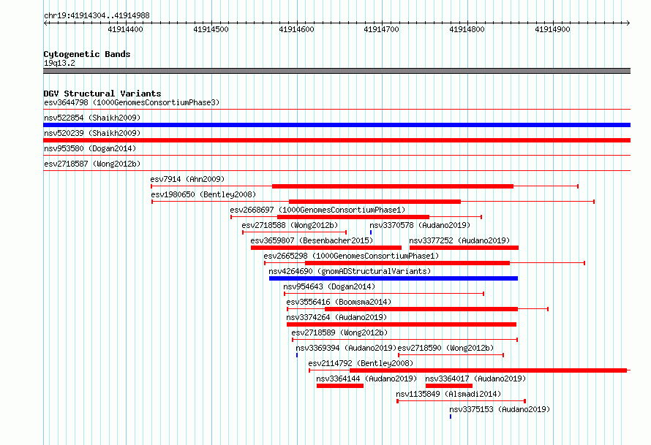The width and height of the screenshot is (651, 445).
Task: Select the red nsv520239 Shaikh2009 bar
Action: click(336, 140)
